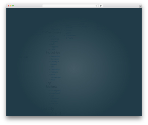Click the Top Markets heading
This screenshot has height=125, width=148.
click(x=52, y=85)
